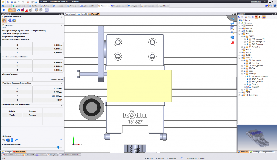Expand the BUT 2 tree node
The height and width of the screenshot is (160, 277).
click(x=239, y=50)
